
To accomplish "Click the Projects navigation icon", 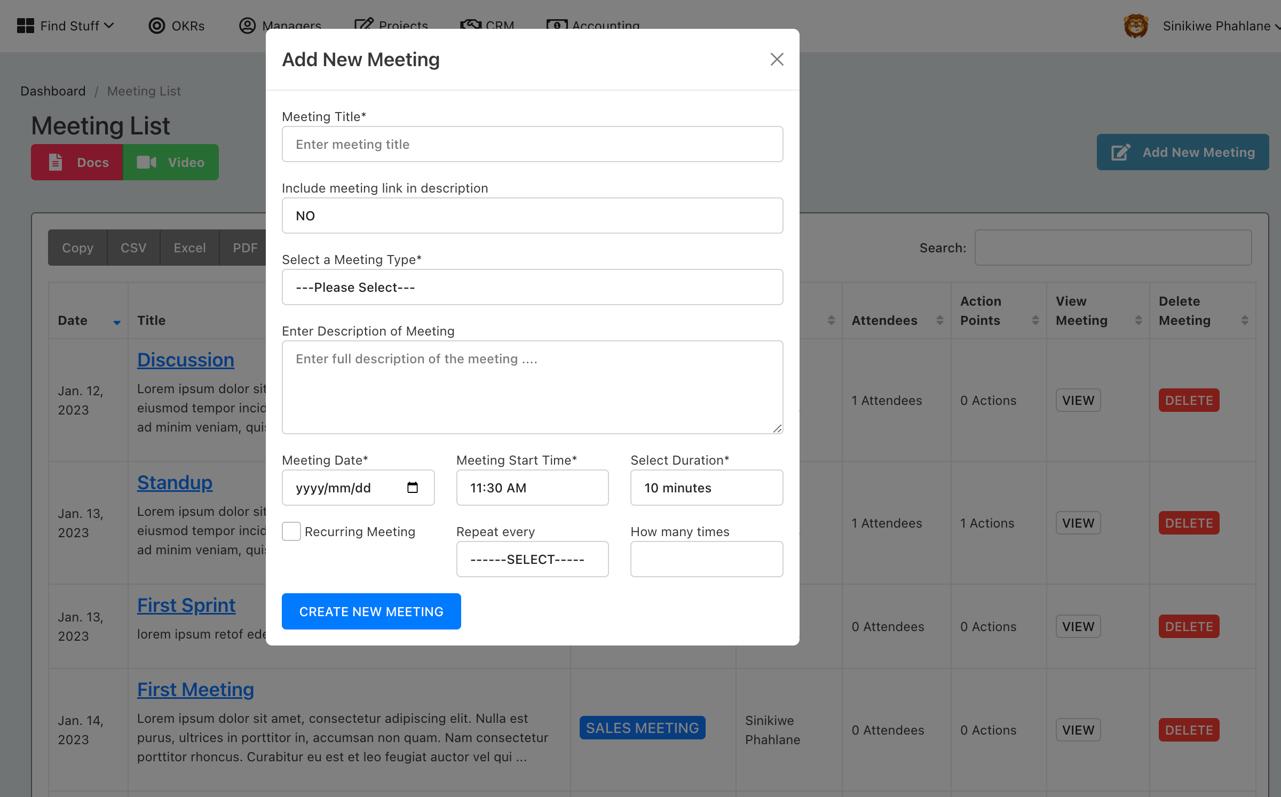I will (x=363, y=25).
